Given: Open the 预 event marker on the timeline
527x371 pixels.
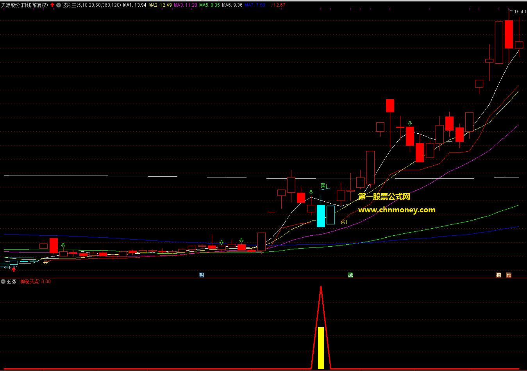Looking at the screenshot, I should pyautogui.click(x=509, y=275).
